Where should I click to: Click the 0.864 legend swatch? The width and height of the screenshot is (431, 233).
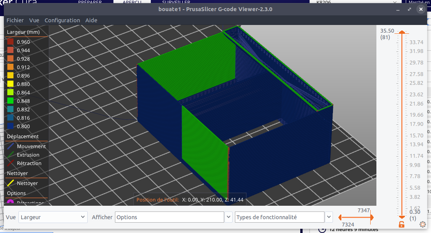tap(10, 93)
